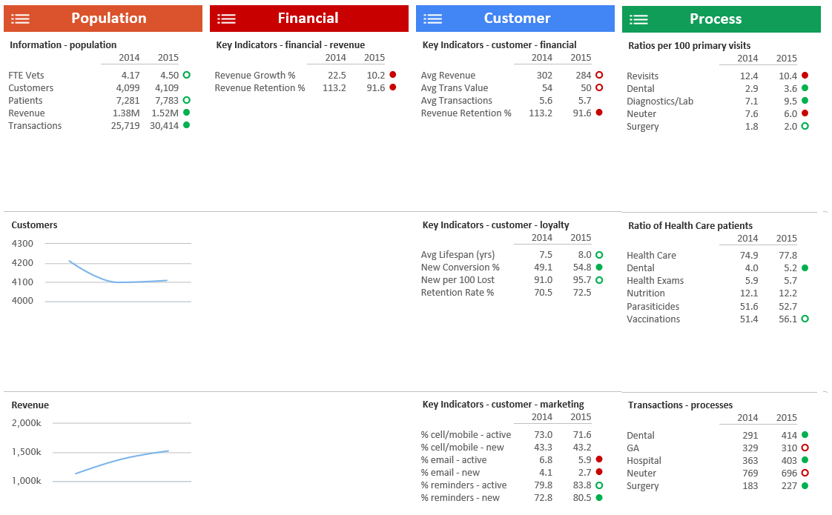Click the '% cell/mobile - new' 43.2 value
The width and height of the screenshot is (832, 515).
point(582,447)
